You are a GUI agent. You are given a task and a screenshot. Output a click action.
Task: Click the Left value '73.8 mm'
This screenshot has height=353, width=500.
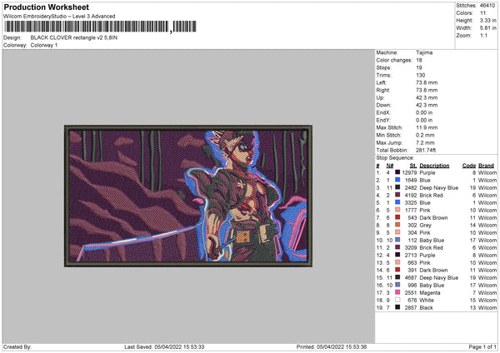(427, 82)
